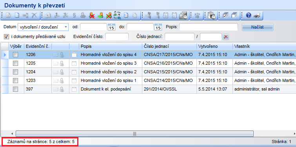Check the Výběr box for record 1204

tap(15, 72)
